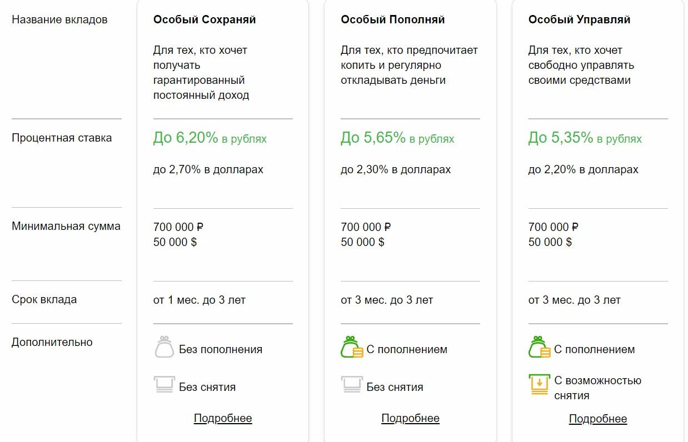This screenshot has width=688, height=442.
Task: Open Подробнее link under Особый Пополняй
Action: (411, 418)
